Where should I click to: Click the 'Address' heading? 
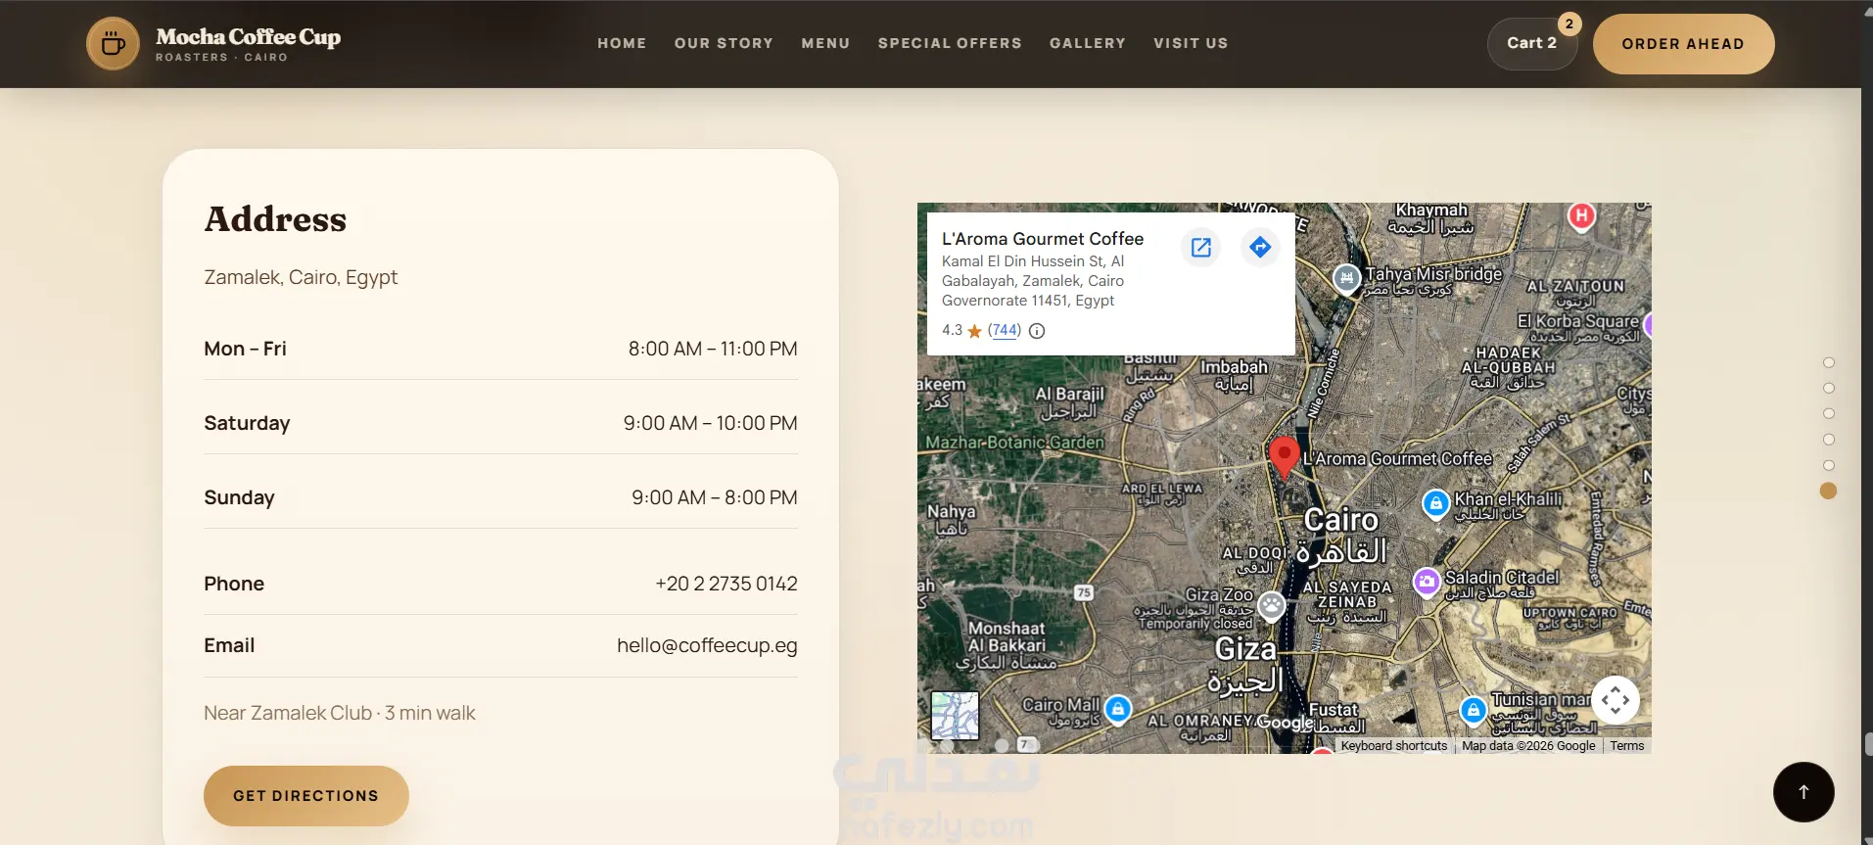[275, 219]
